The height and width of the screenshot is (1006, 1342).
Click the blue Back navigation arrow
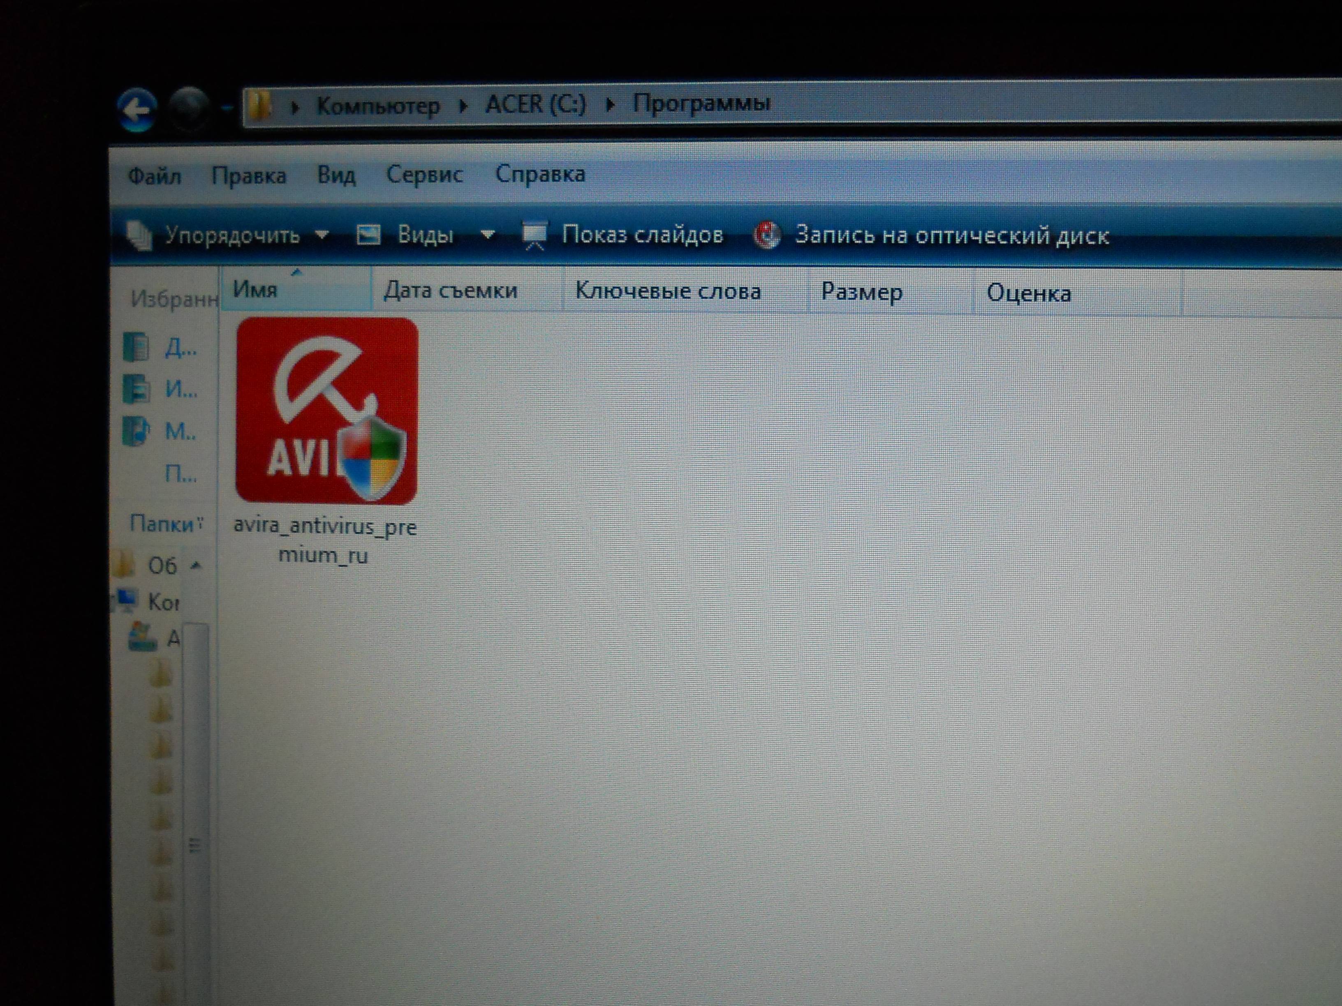138,110
